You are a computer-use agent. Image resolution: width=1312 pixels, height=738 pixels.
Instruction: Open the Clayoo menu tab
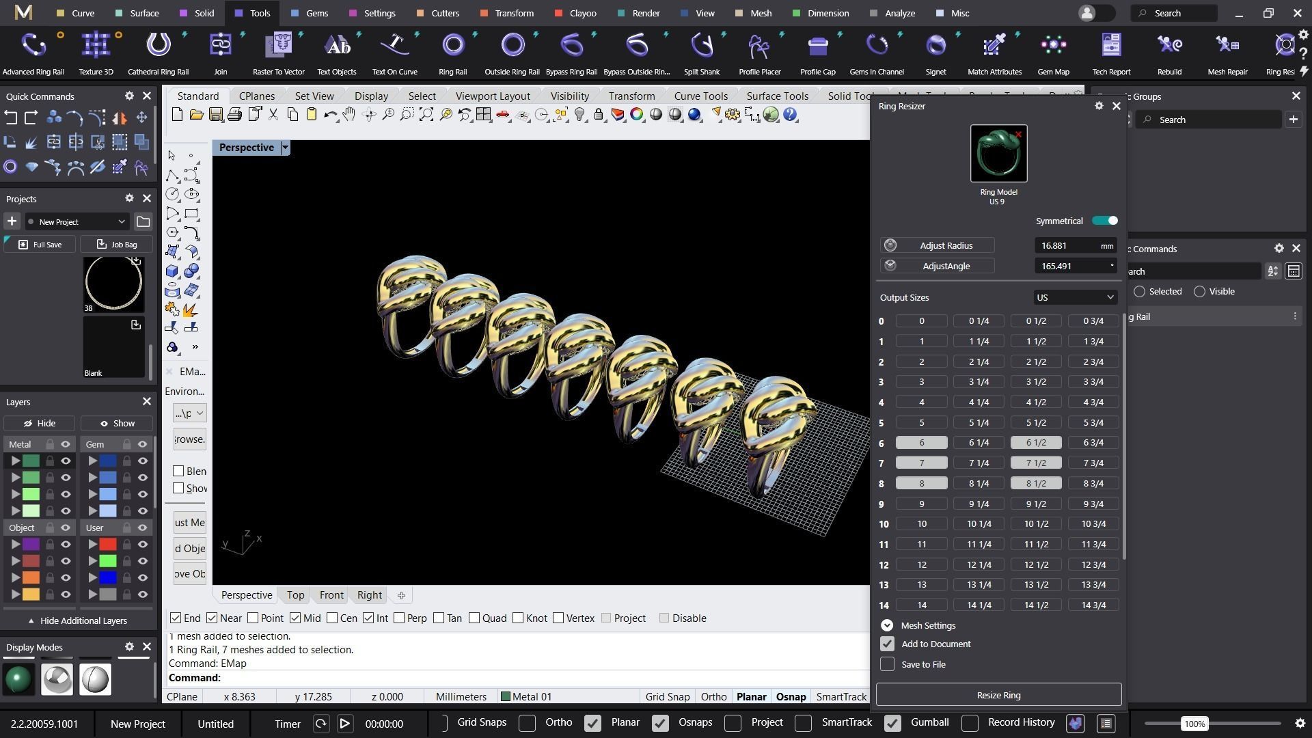point(575,13)
